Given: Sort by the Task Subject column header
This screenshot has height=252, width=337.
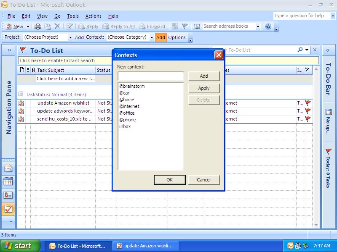Looking at the screenshot, I should 66,70.
